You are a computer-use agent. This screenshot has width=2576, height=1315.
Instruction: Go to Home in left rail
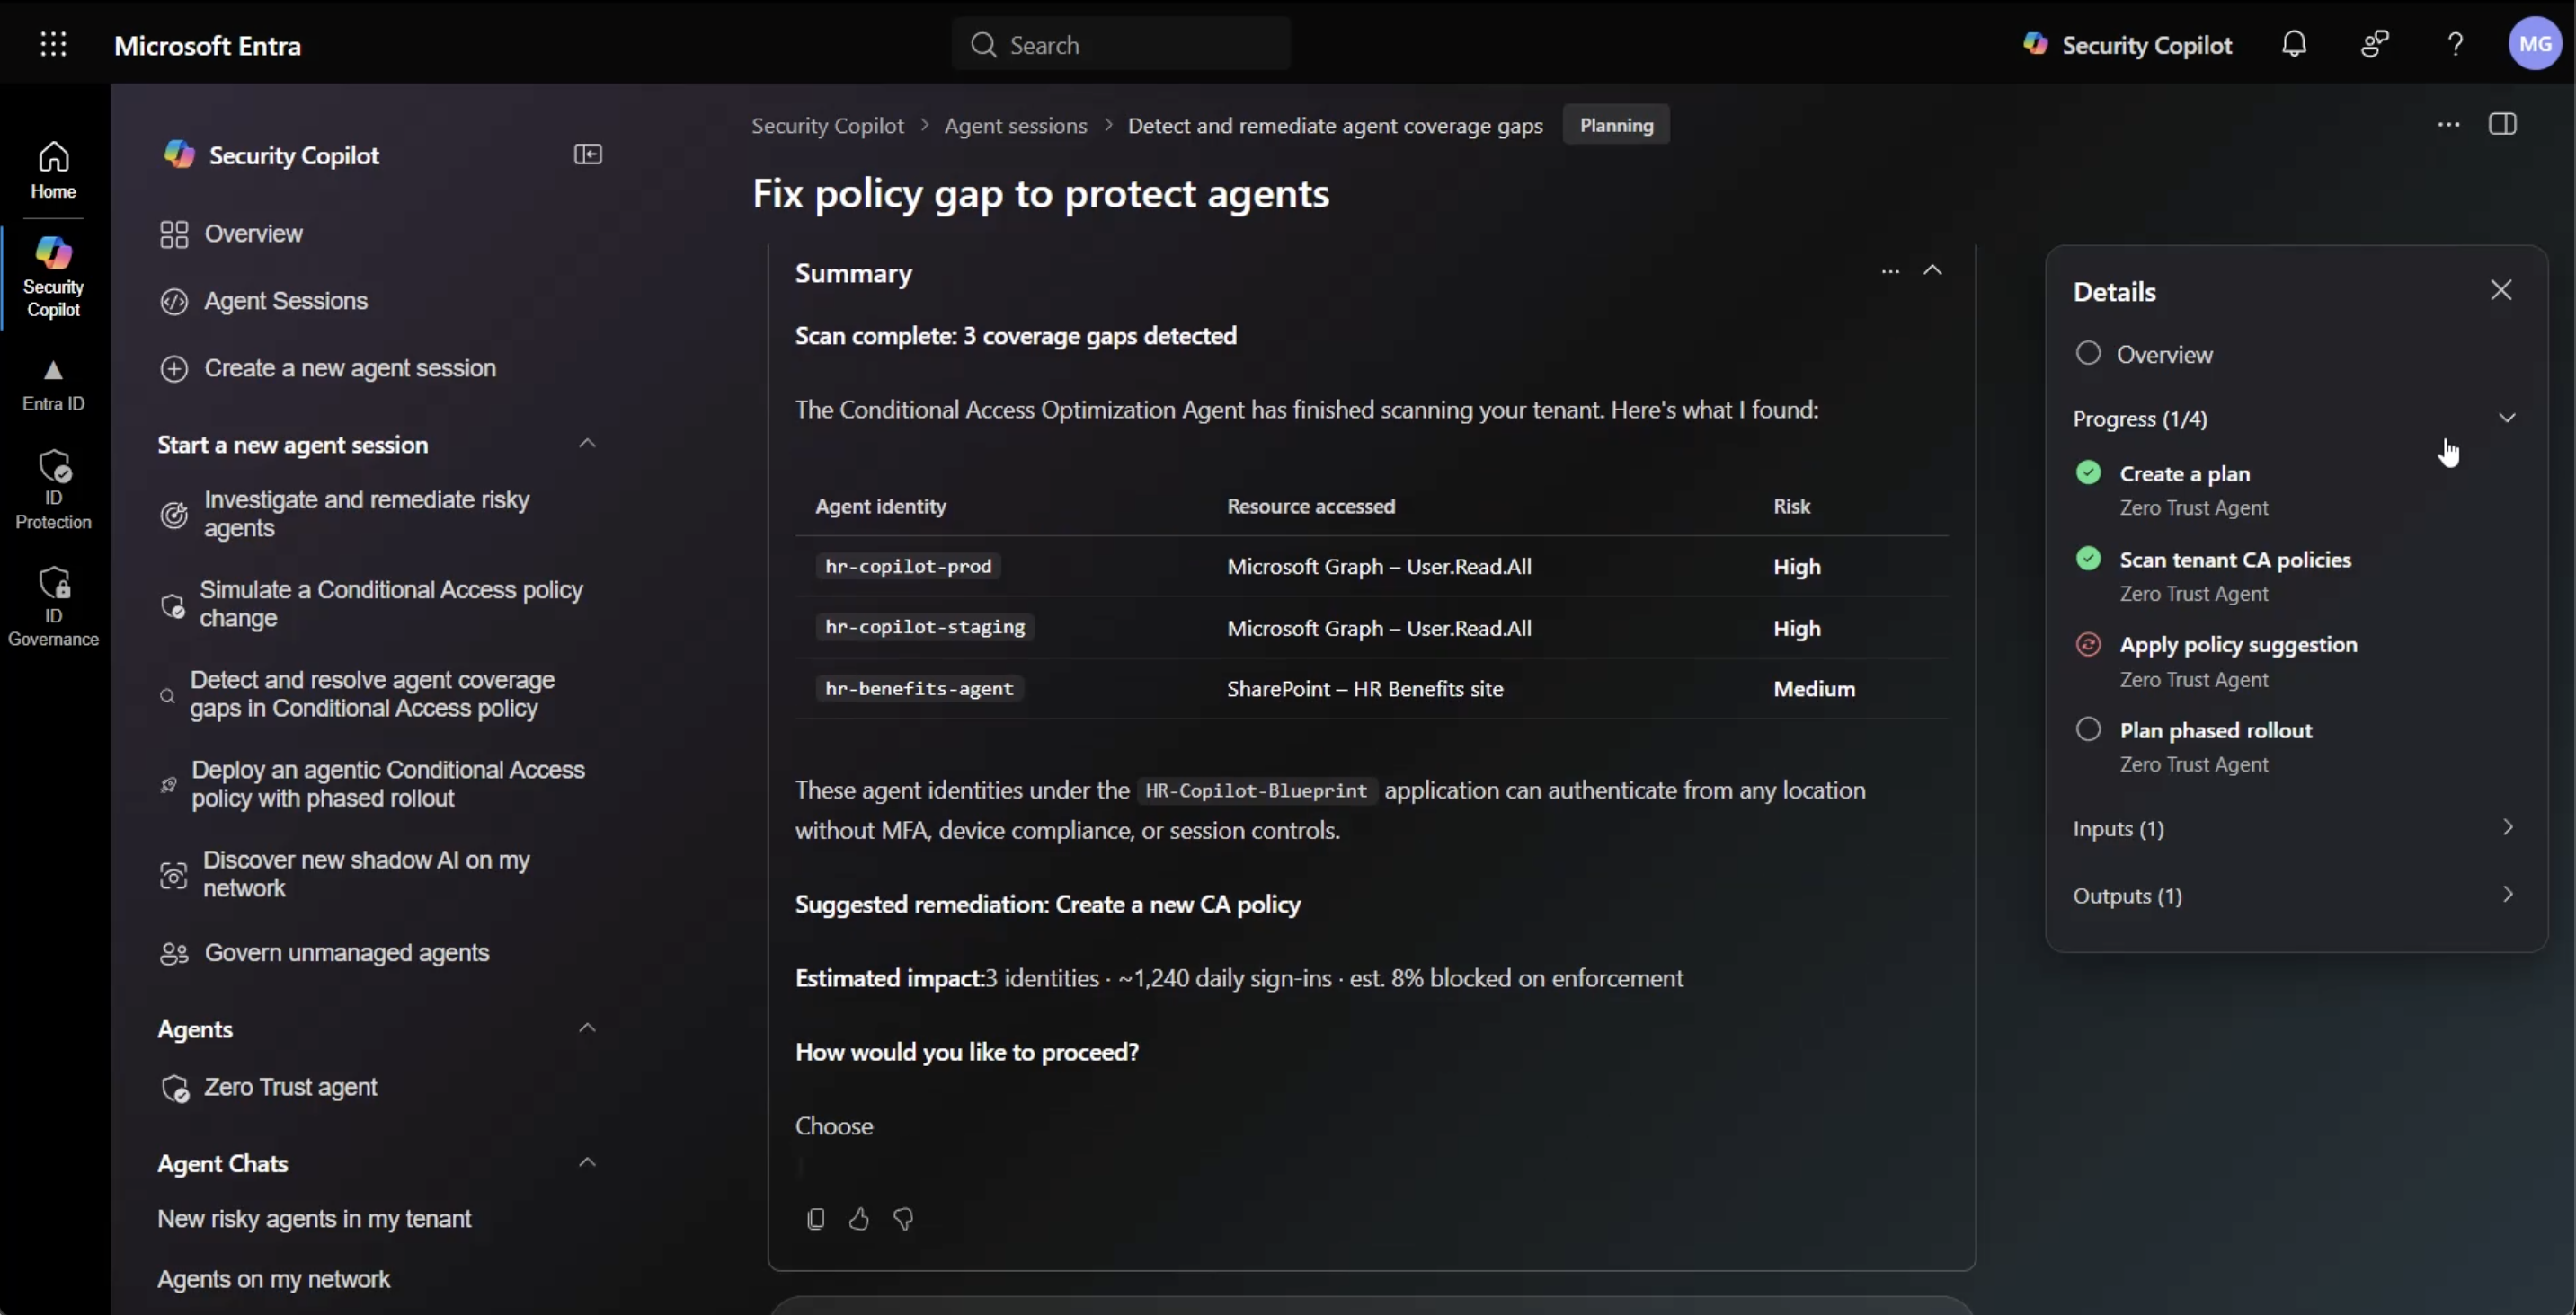tap(53, 171)
